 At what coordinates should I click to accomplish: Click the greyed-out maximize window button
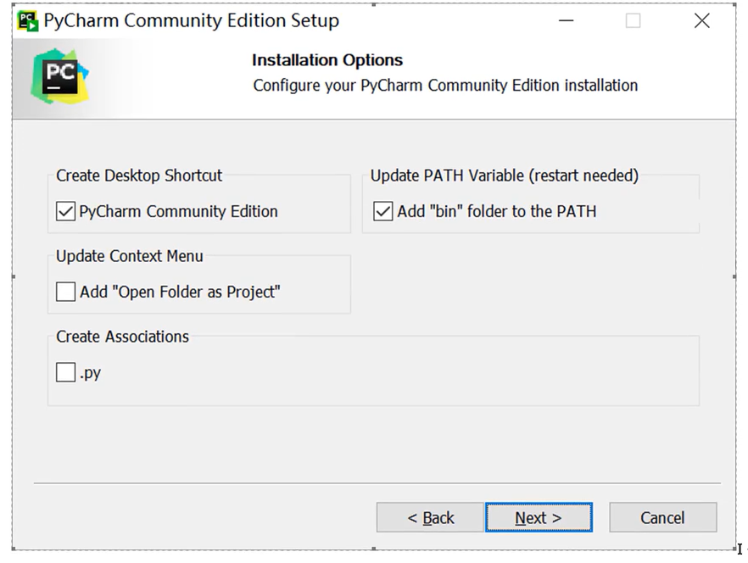pos(633,21)
